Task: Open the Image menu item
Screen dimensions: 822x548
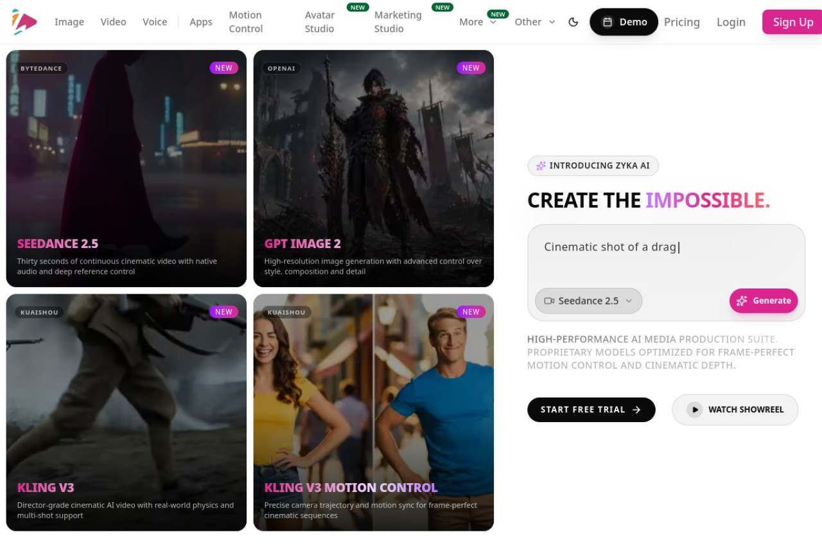Action: click(69, 22)
